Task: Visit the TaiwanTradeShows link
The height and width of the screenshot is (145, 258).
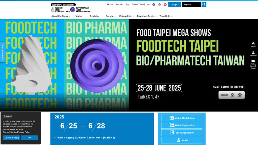Action: [x=141, y=5]
